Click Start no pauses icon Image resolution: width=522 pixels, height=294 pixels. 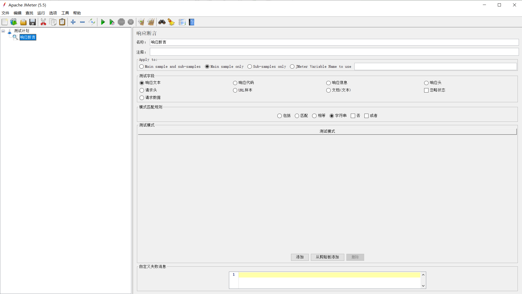pyautogui.click(x=112, y=22)
